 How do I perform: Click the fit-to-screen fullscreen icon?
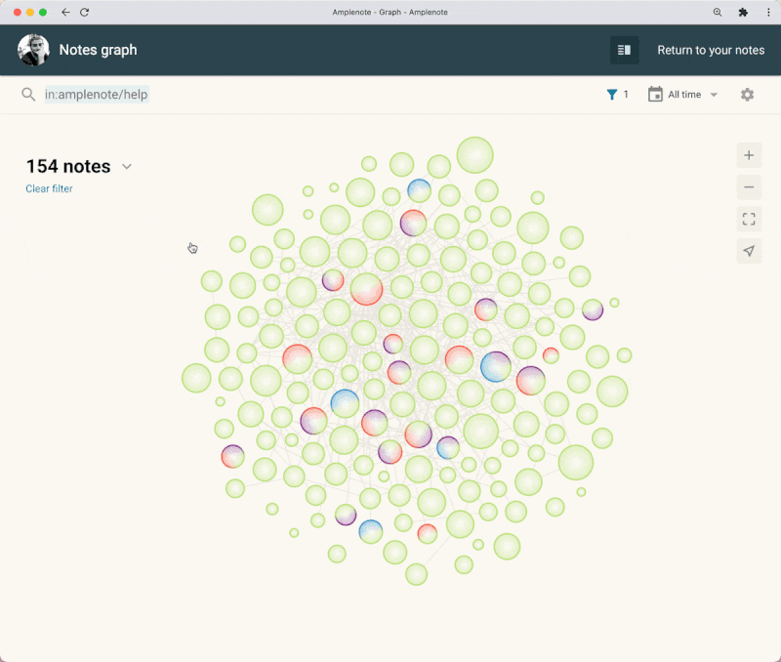[749, 219]
